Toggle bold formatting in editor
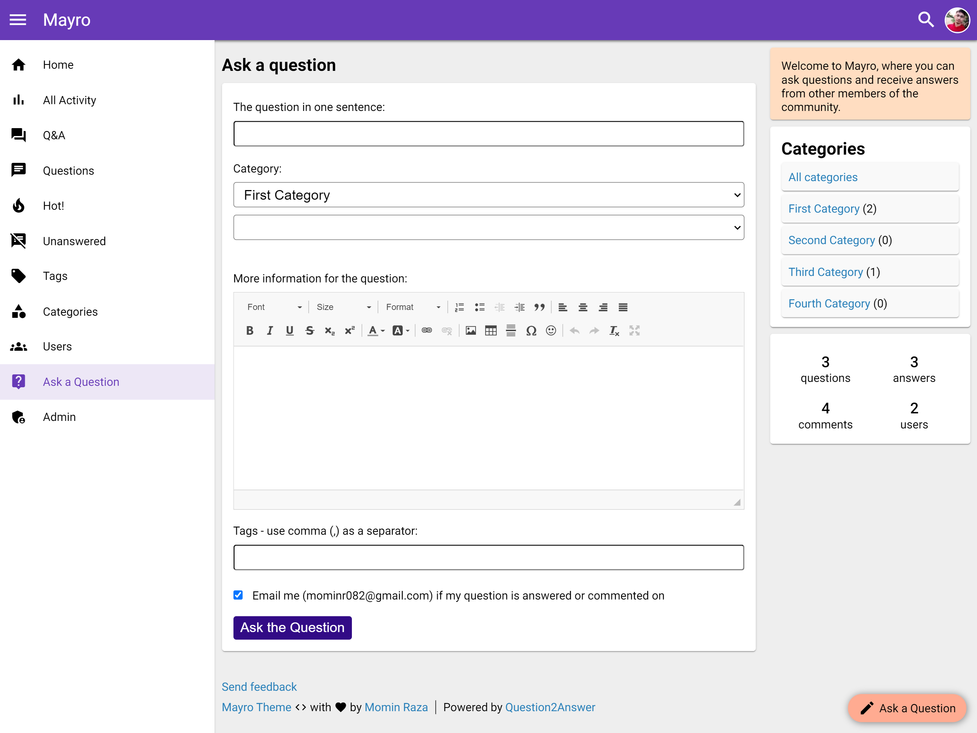977x733 pixels. pyautogui.click(x=250, y=331)
